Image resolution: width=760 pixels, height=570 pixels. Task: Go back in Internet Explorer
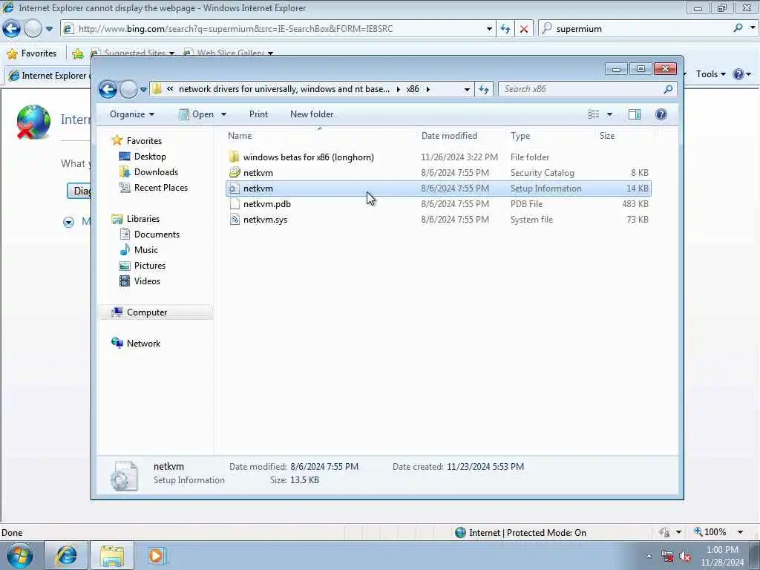[x=11, y=29]
